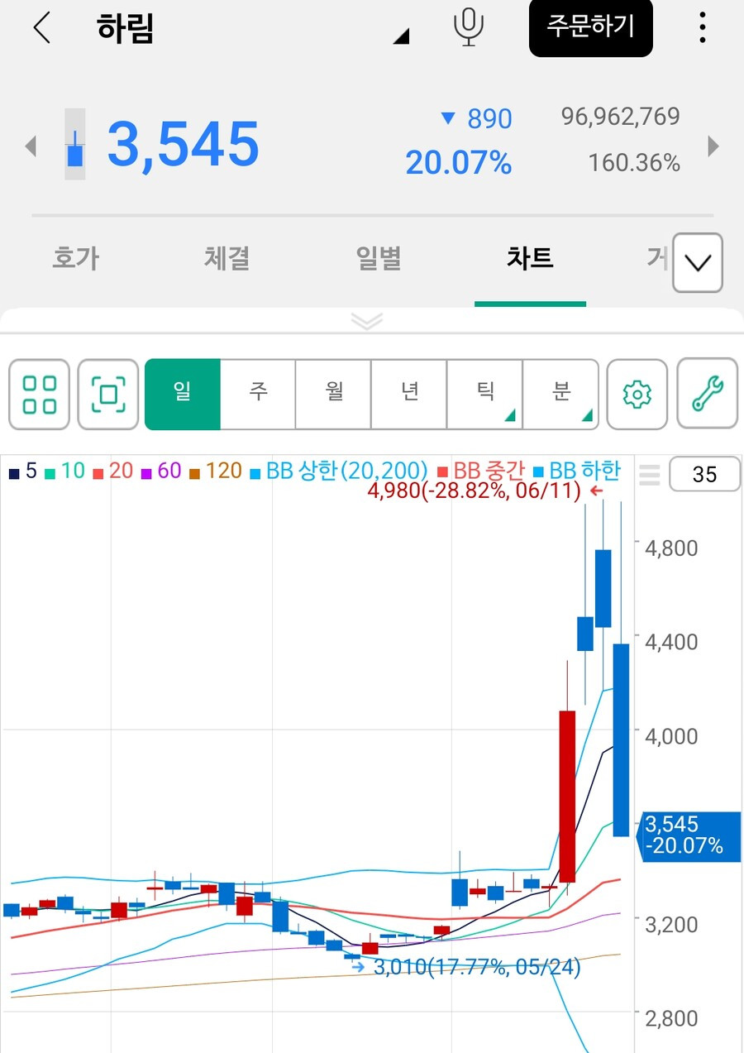
Task: Open the 호가 order book tab
Action: 76,259
